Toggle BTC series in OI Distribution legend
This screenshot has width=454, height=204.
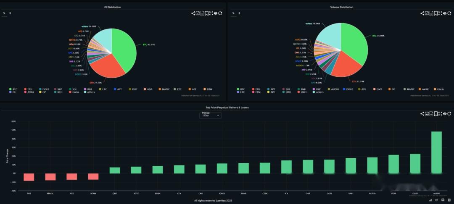(x=13, y=89)
